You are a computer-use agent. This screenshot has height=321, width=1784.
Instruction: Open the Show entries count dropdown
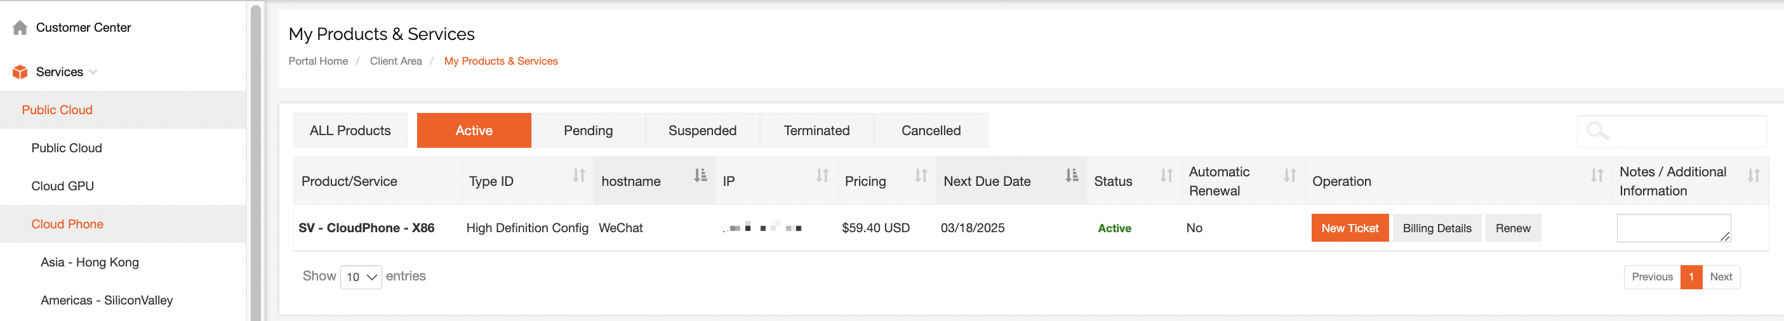(x=361, y=277)
